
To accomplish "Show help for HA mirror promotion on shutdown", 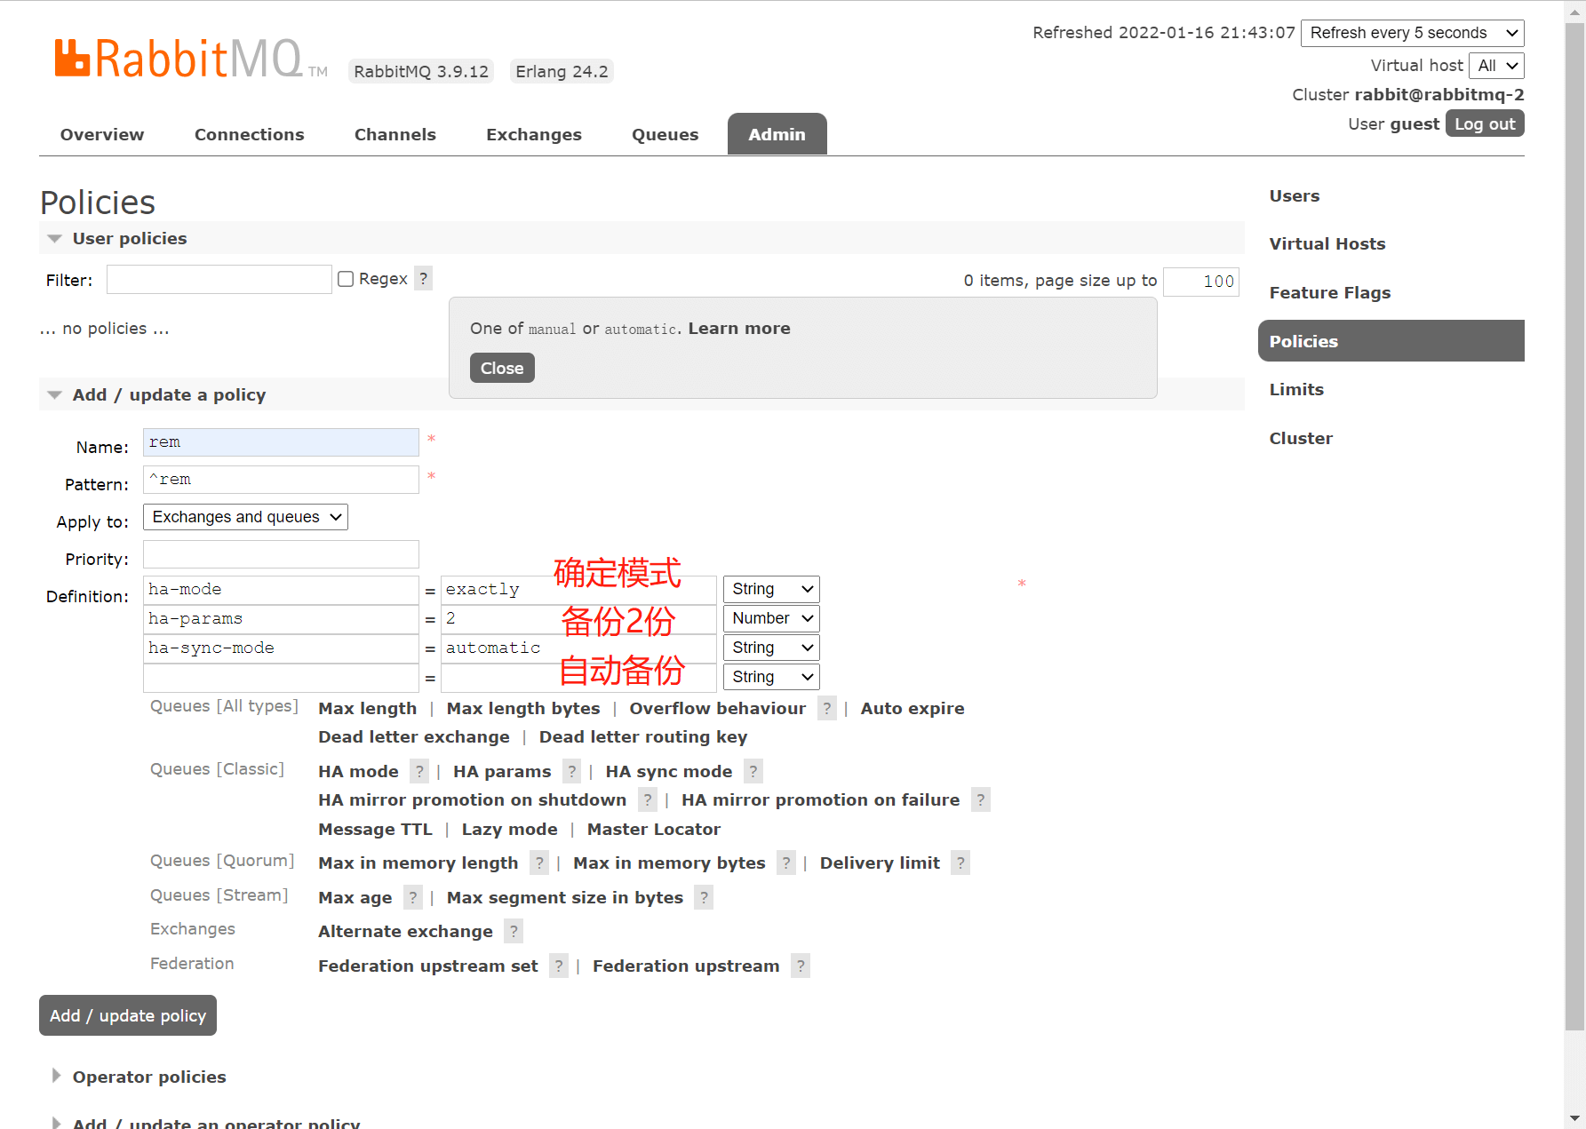I will click(648, 800).
